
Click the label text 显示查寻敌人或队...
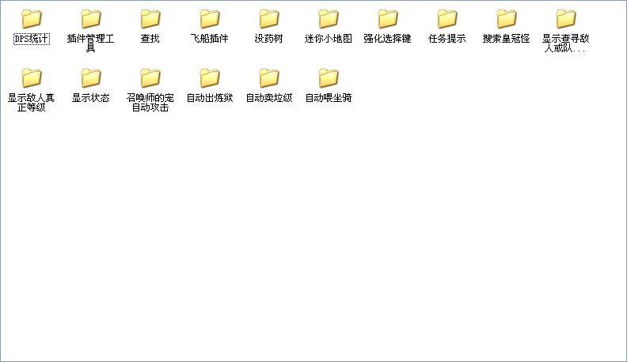[x=566, y=43]
